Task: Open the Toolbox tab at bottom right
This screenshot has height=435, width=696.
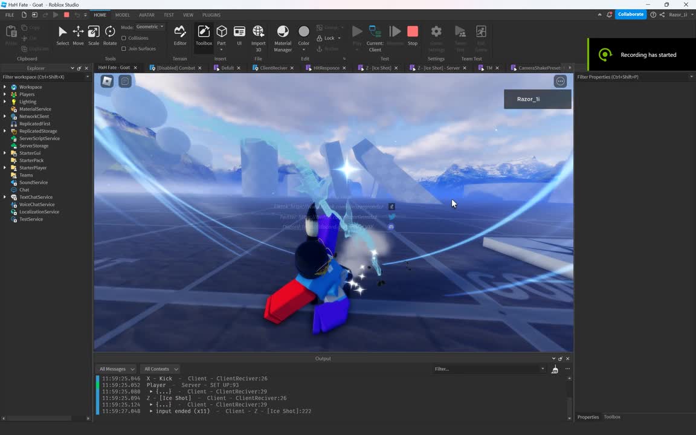Action: coord(612,417)
